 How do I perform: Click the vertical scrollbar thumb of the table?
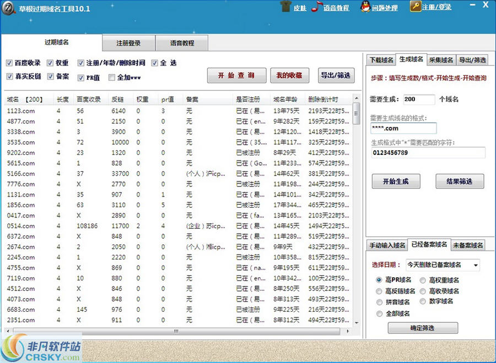click(x=356, y=113)
